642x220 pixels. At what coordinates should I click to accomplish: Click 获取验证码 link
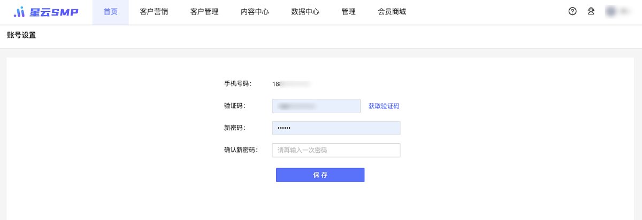point(384,106)
